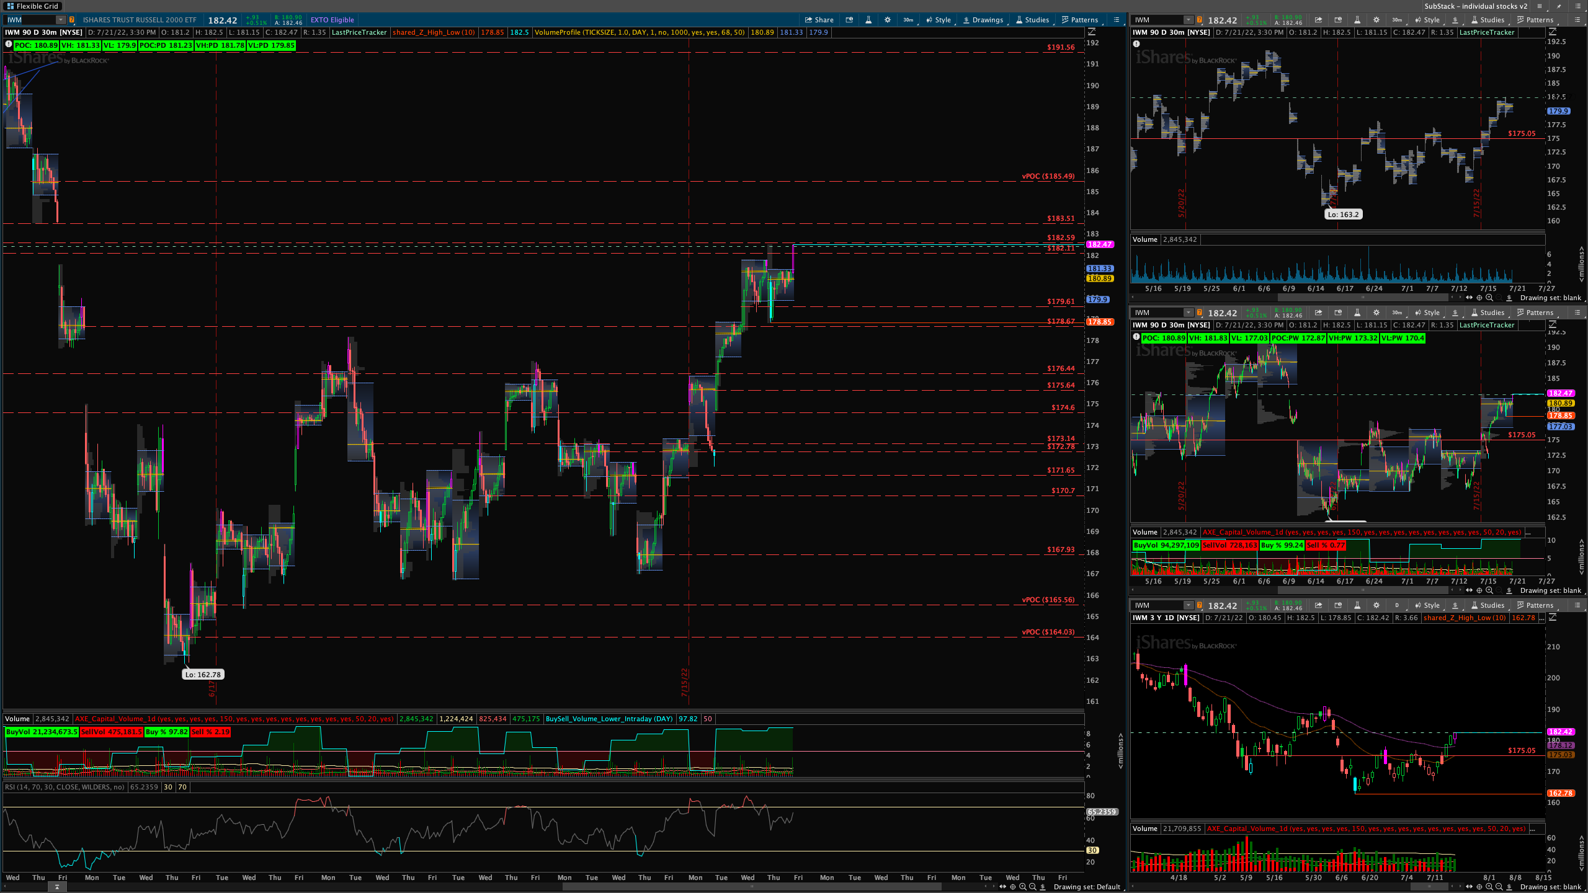This screenshot has height=893, width=1588.
Task: Toggle price-axis auto-scale icon in top-right chart
Action: (1553, 32)
